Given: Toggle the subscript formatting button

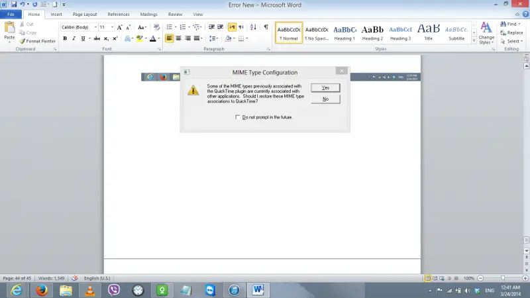Looking at the screenshot, I should click(x=106, y=38).
